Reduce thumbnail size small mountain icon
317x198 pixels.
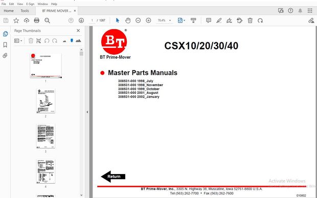64,41
